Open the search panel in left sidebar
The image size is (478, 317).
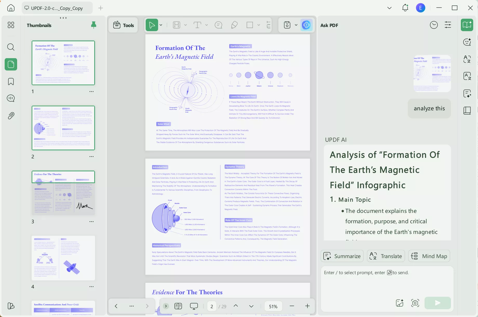pyautogui.click(x=11, y=47)
